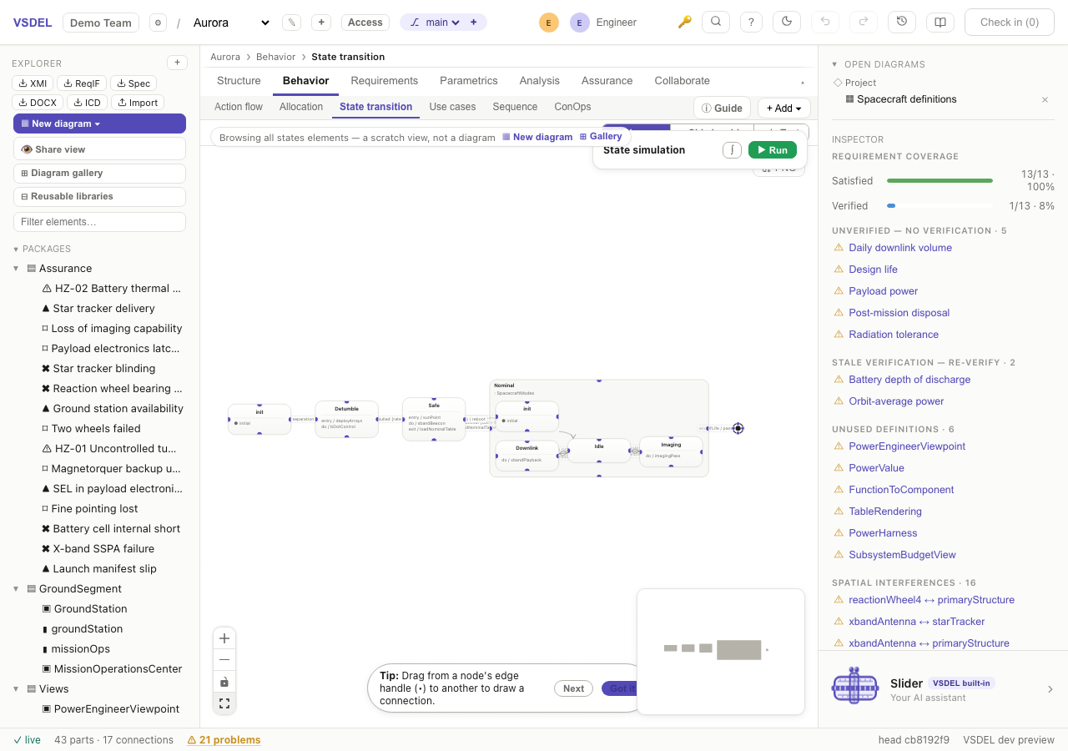The width and height of the screenshot is (1068, 751).
Task: Switch to the Requirements tab
Action: point(384,81)
